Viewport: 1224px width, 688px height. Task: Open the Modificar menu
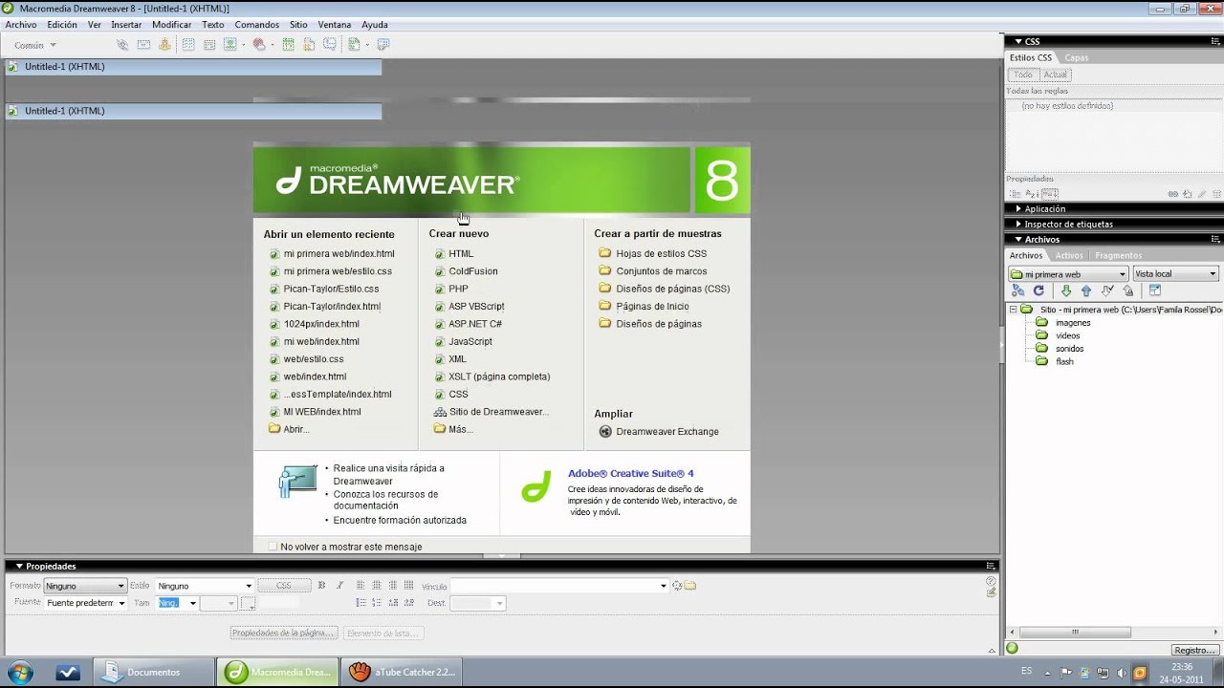(171, 25)
